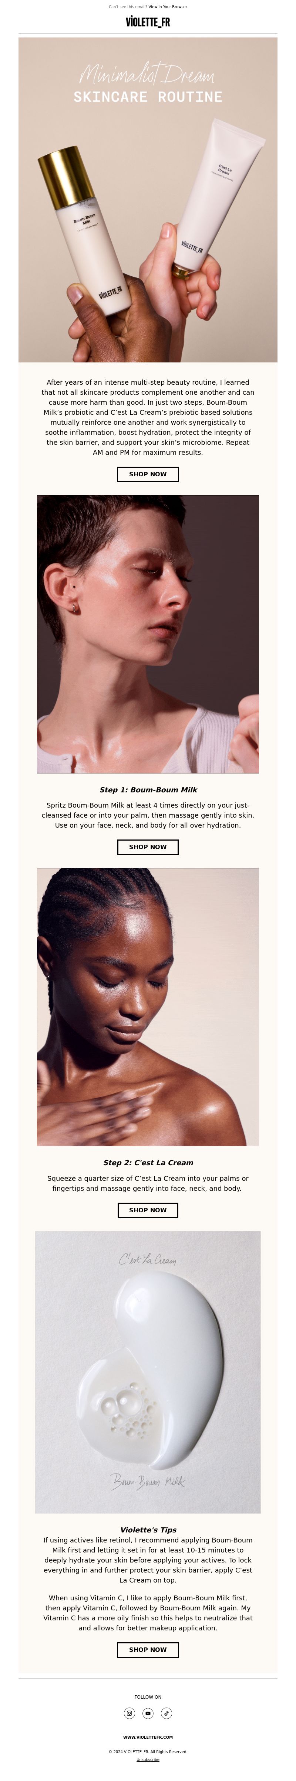Click SHOP NOW below the intro paragraph
The height and width of the screenshot is (1781, 296).
pyautogui.click(x=148, y=474)
